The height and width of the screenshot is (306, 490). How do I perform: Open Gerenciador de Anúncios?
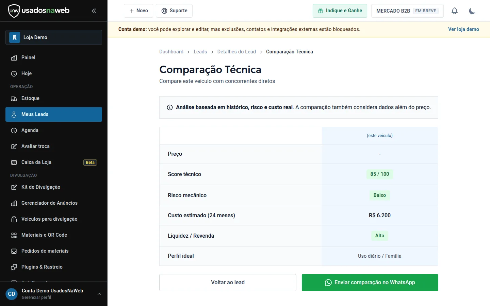click(x=54, y=203)
